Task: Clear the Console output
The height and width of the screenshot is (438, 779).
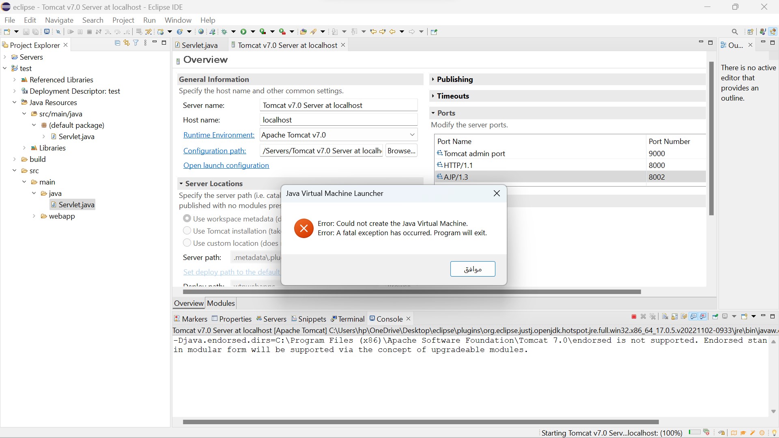Action: point(665,317)
